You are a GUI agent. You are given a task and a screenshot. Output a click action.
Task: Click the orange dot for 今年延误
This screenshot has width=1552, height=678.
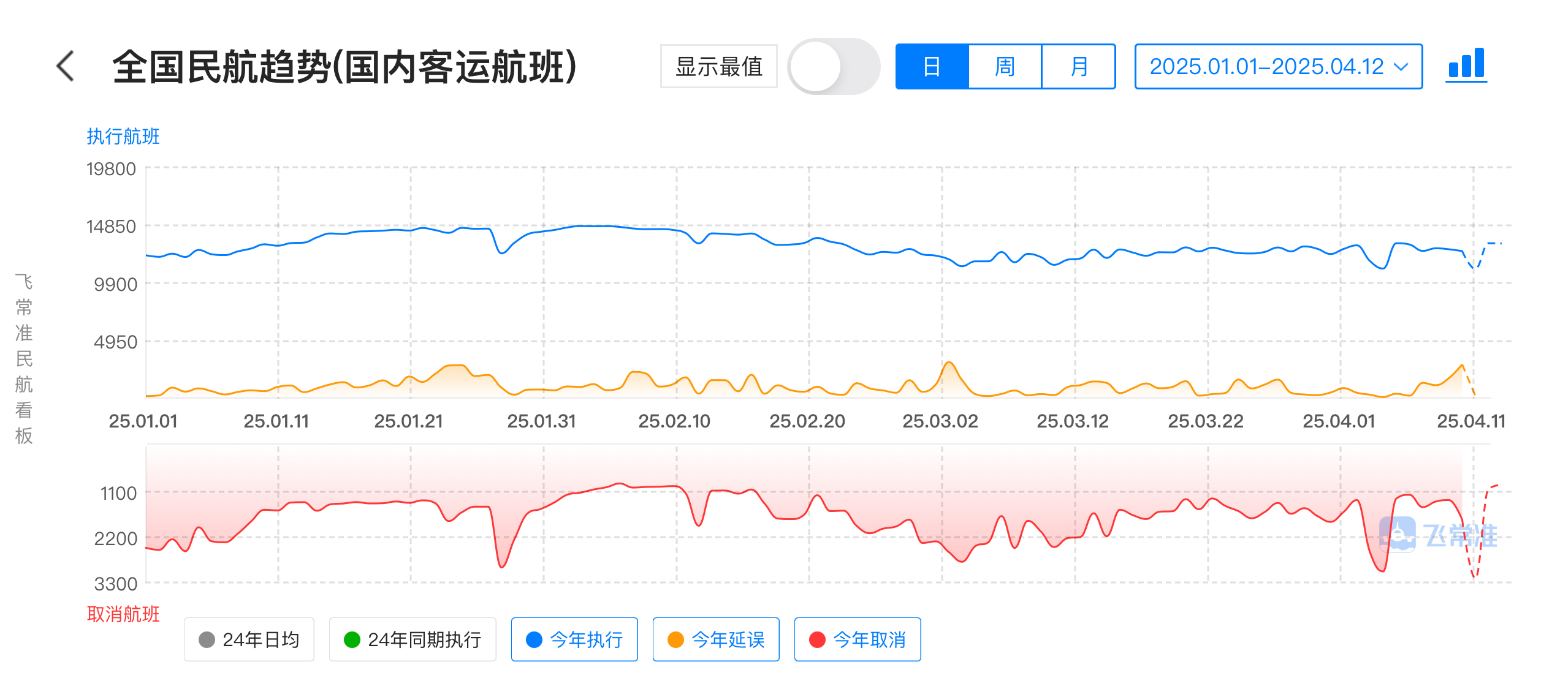tap(675, 639)
